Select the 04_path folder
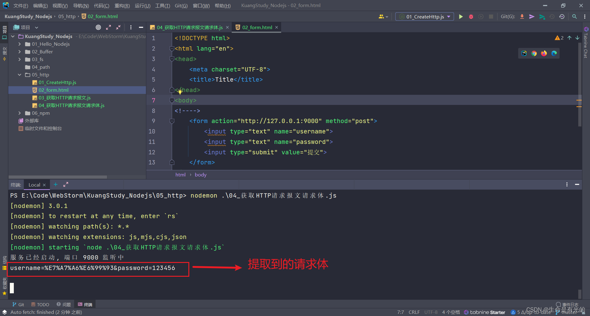This screenshot has height=316, width=590. tap(41, 67)
